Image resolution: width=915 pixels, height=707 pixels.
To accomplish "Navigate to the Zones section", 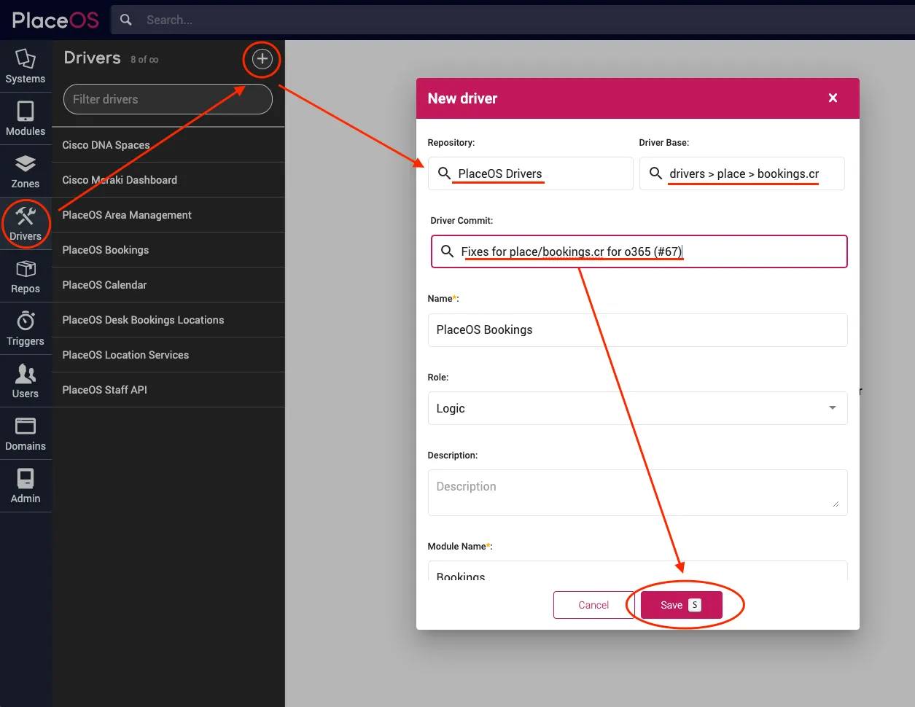I will point(26,171).
